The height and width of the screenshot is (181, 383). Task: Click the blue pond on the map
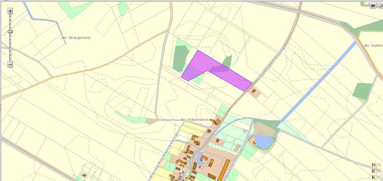click(x=264, y=142)
